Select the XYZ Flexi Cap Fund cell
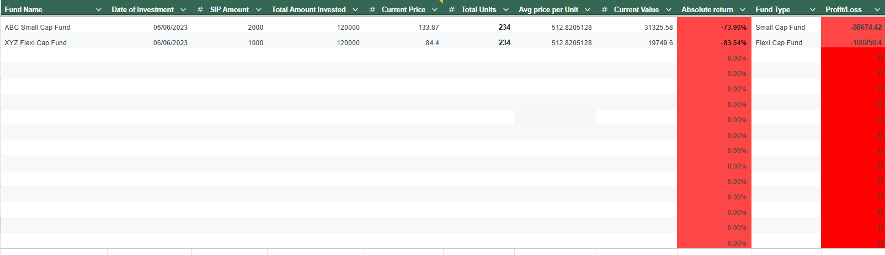 pyautogui.click(x=36, y=42)
